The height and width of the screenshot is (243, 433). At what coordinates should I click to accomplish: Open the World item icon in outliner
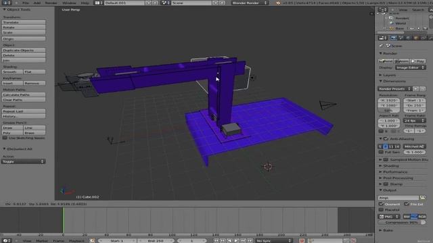pos(391,23)
